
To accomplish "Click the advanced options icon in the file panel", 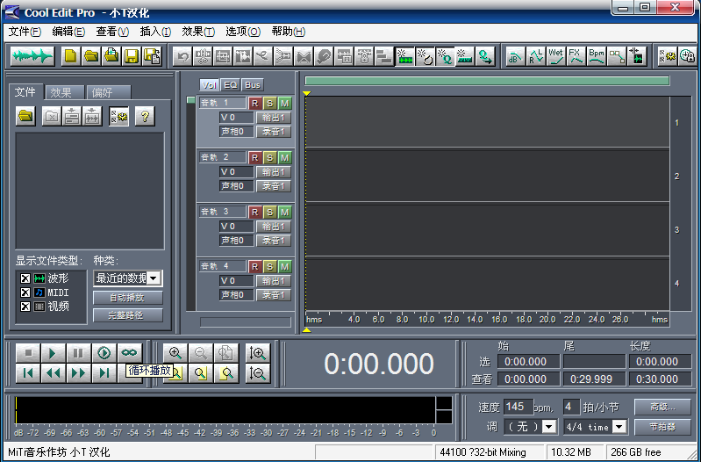I will (119, 117).
